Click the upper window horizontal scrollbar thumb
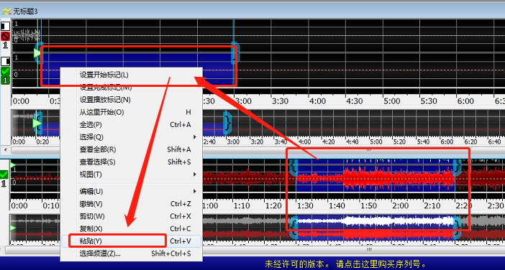The image size is (505, 270). [369, 150]
